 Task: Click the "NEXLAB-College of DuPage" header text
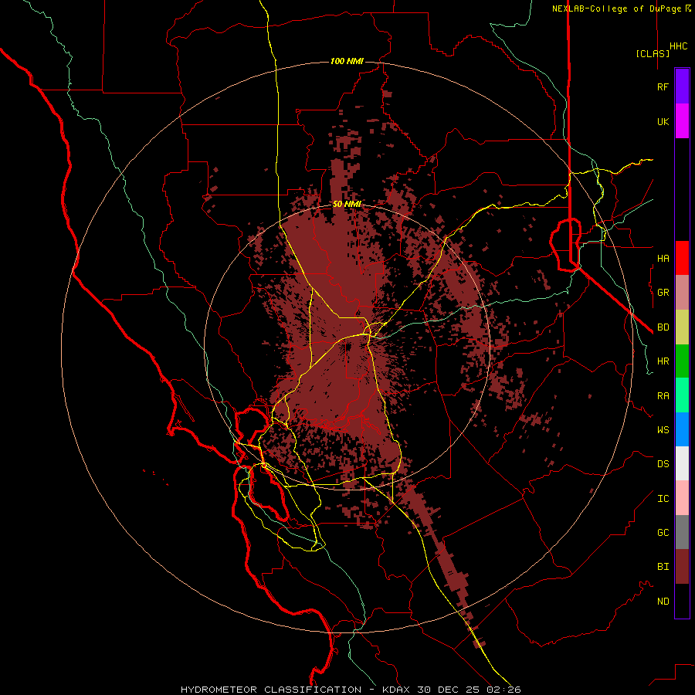618,8
